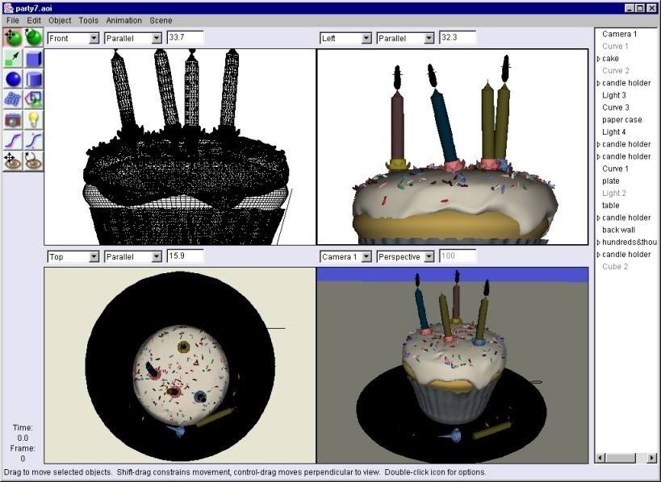Choose the Resize Object tool
Screen dimensions: 661x482
(13, 58)
